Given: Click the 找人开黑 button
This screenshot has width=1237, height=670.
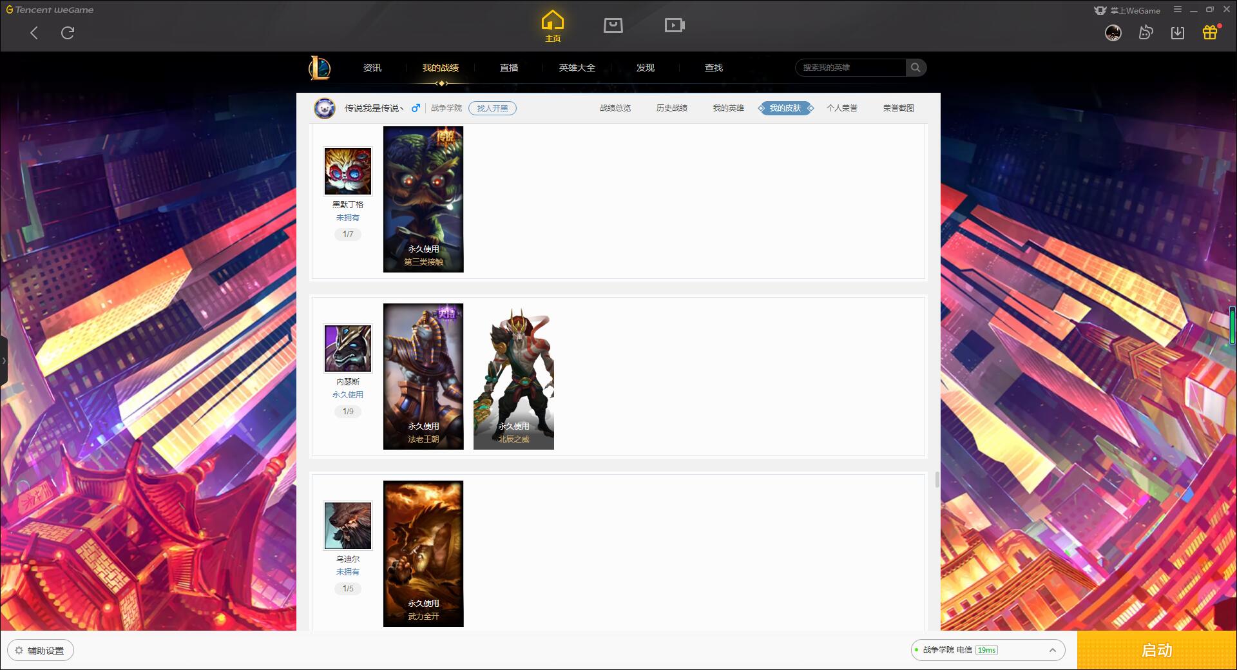Looking at the screenshot, I should click(x=492, y=108).
